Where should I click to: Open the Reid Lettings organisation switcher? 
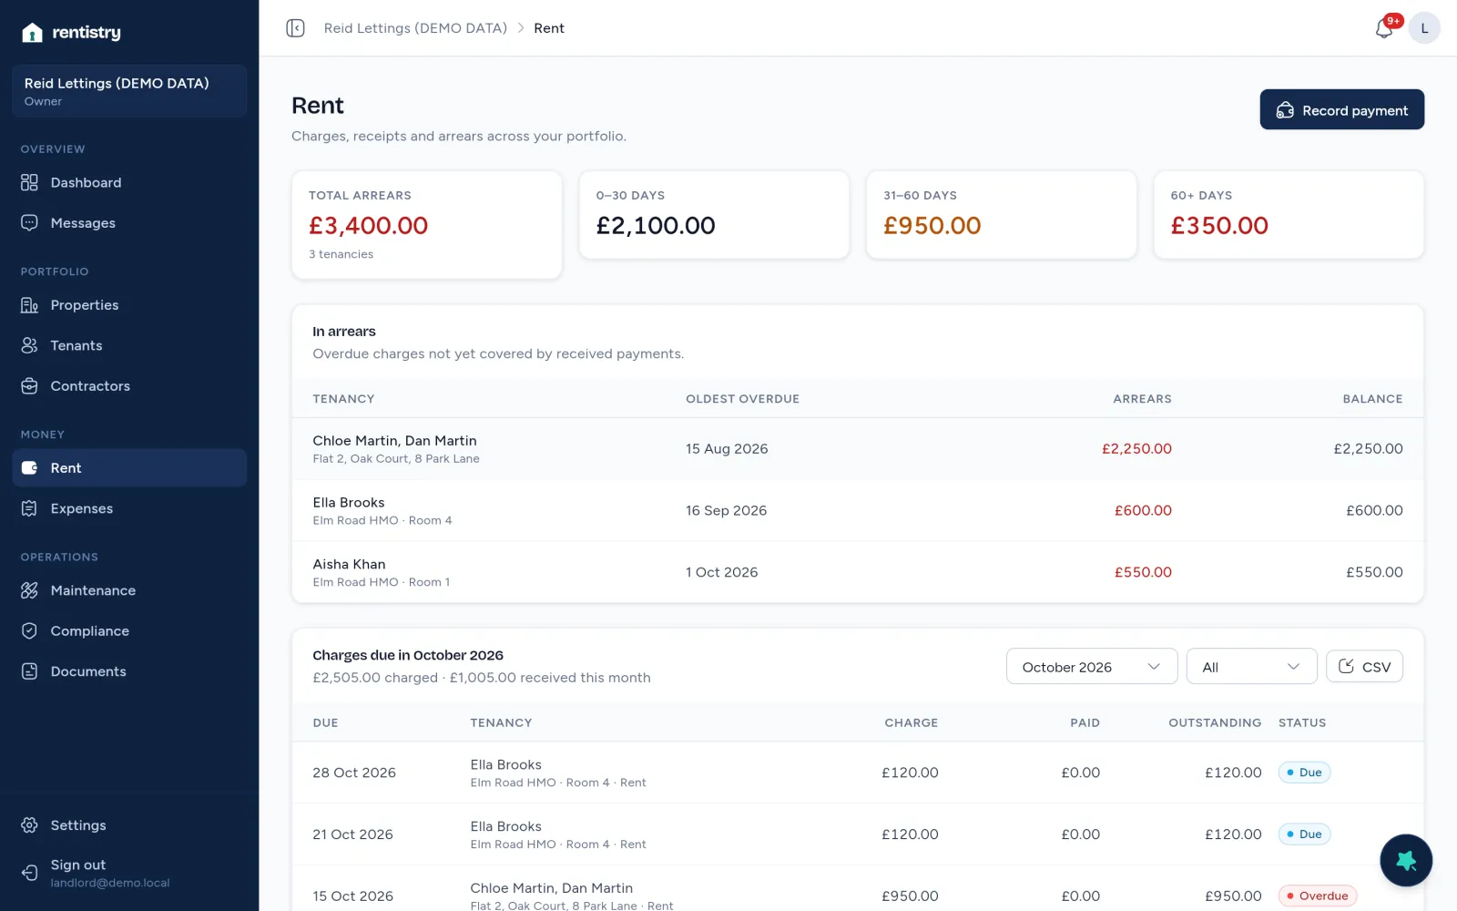point(129,91)
